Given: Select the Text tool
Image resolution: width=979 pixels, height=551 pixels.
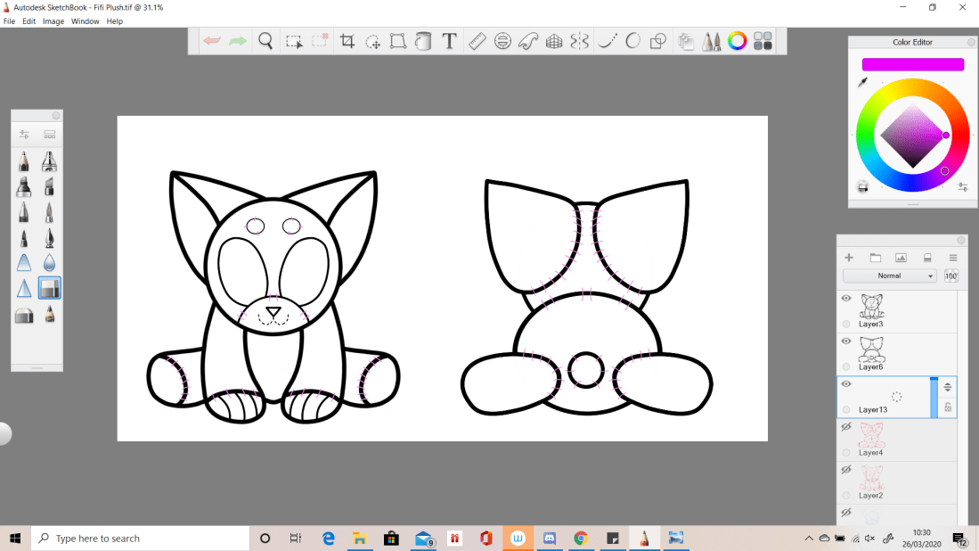Looking at the screenshot, I should pos(449,41).
